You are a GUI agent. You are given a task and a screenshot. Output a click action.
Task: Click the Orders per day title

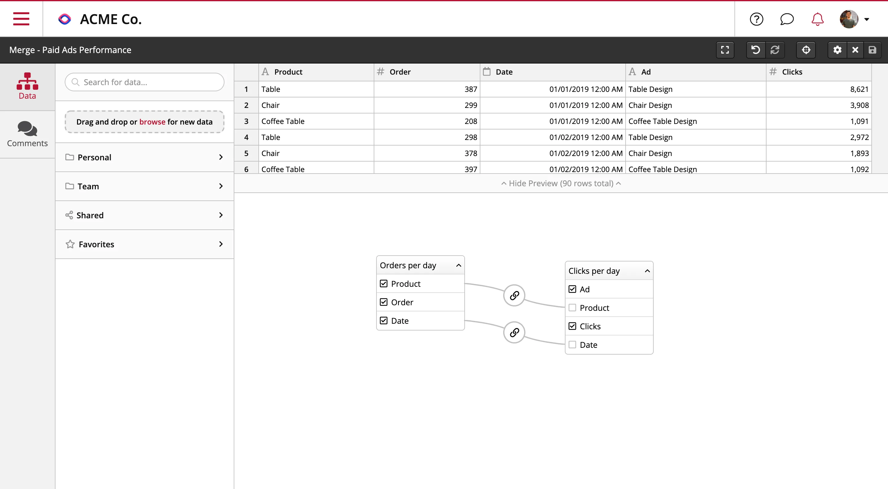(408, 265)
